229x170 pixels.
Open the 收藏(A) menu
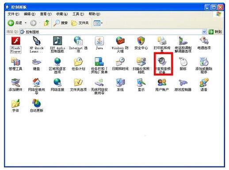point(62,14)
